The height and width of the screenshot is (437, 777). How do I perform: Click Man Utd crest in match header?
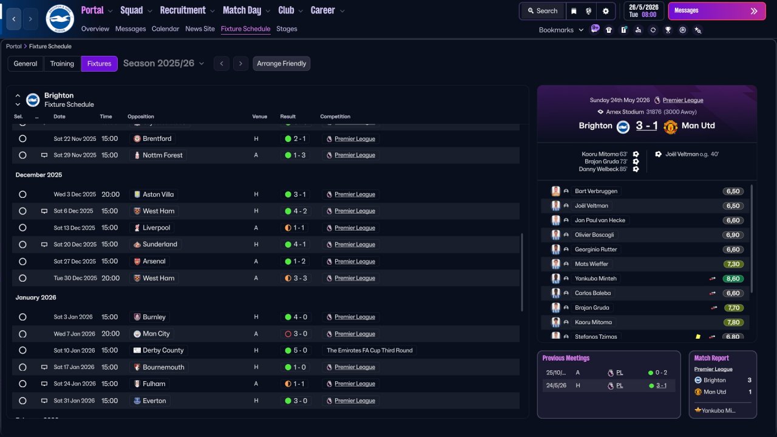(x=670, y=126)
